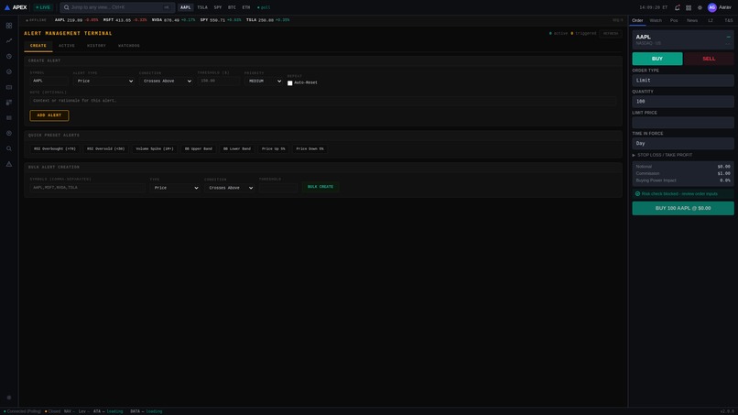Open the card-shaped icon in the left sidebar
Screen dimensions: 738x415
coord(9,87)
